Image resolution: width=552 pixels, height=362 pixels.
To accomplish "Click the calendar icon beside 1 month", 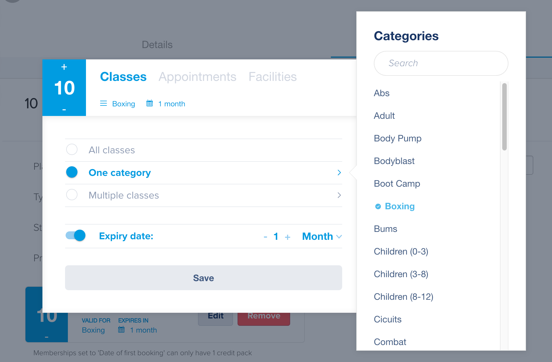I will click(150, 103).
